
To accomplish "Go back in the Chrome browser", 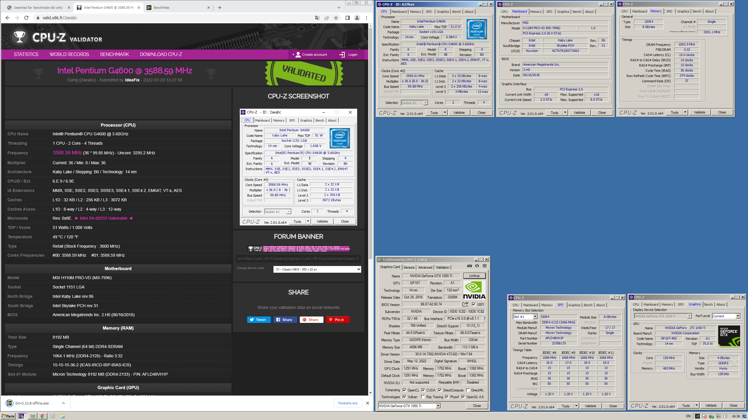I will 8,18.
